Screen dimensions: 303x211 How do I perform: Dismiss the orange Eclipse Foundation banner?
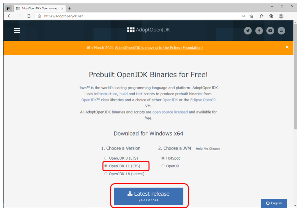point(287,47)
